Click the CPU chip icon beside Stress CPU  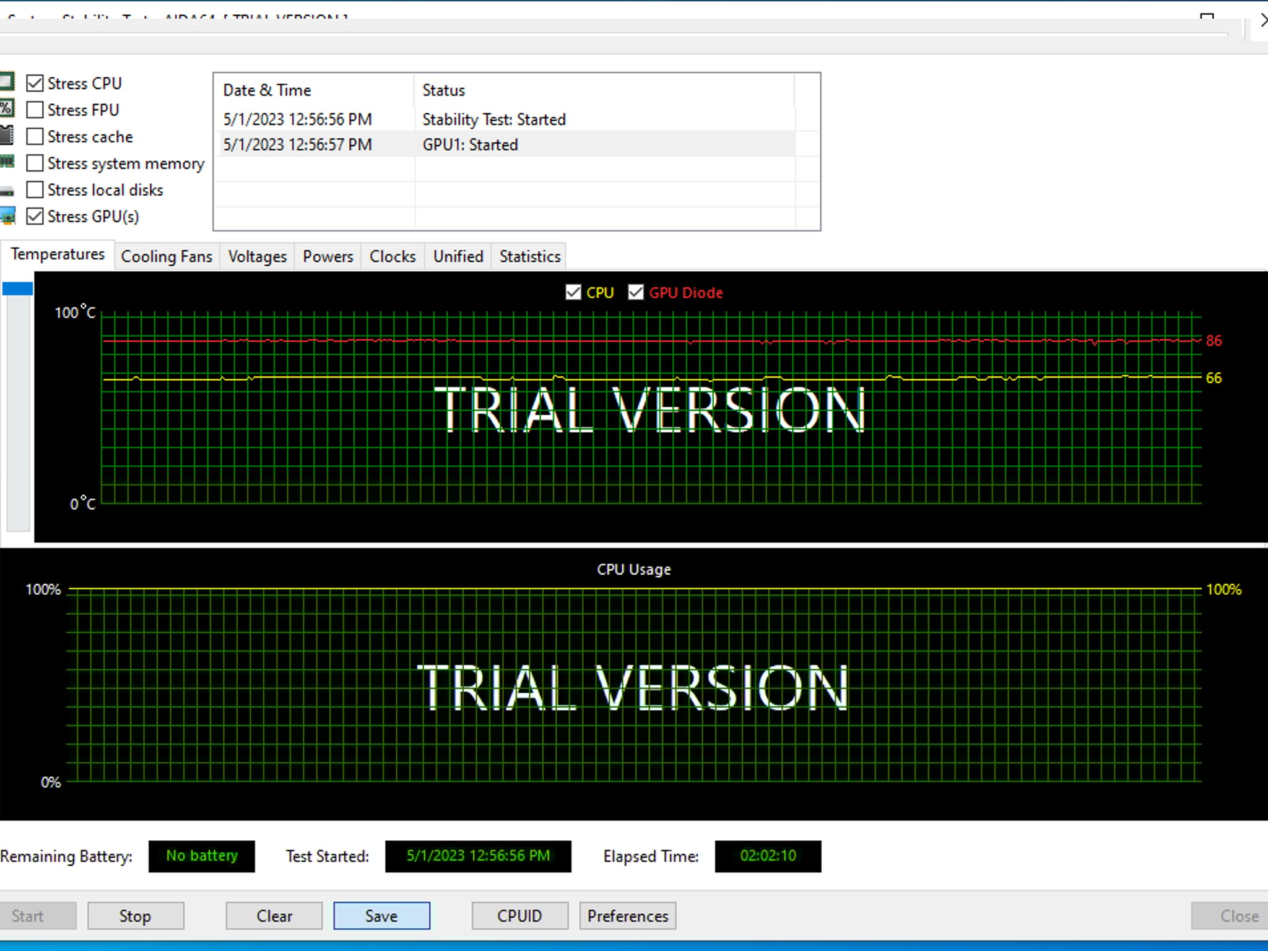coord(6,82)
